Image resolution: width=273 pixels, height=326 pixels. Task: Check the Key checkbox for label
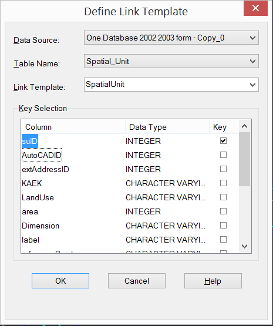(x=223, y=240)
